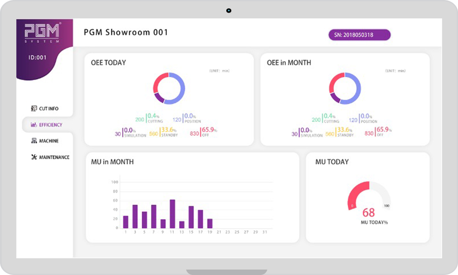Screen dimensions: 458x275
Task: Click the MACHINE sidebar icon
Action: point(34,141)
